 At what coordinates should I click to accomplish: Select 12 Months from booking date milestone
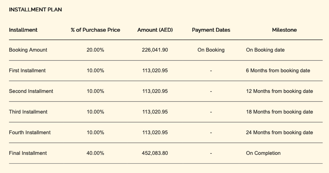tap(279, 91)
